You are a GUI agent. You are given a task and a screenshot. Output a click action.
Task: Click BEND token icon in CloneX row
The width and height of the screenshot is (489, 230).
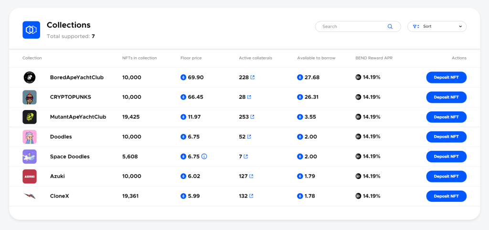(x=358, y=196)
